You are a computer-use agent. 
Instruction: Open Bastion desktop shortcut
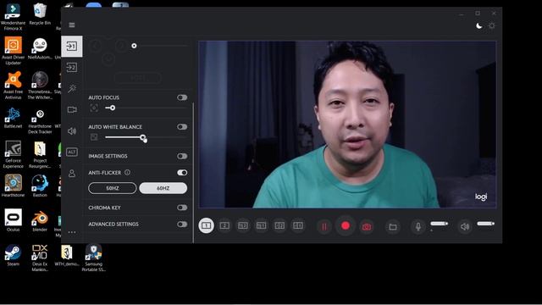pyautogui.click(x=40, y=186)
